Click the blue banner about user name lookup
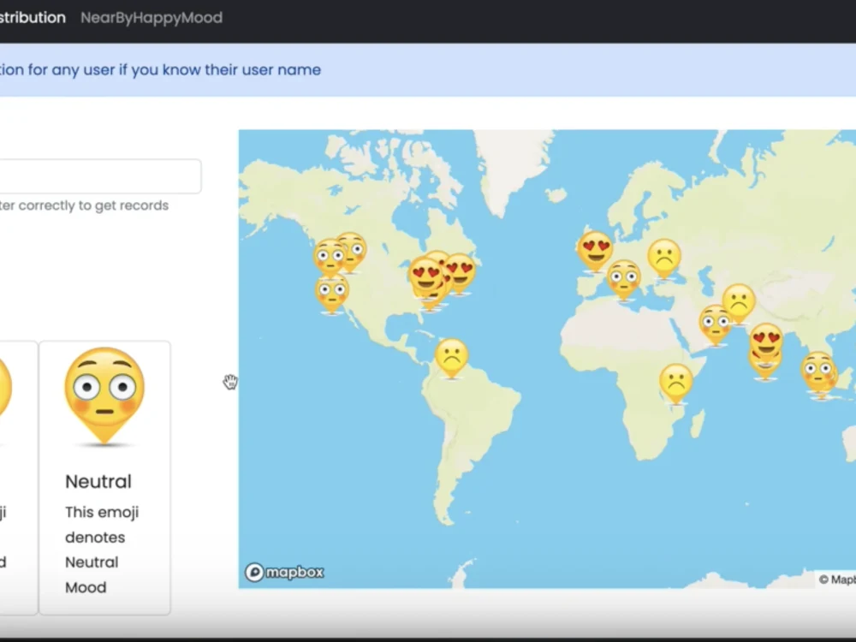 point(428,70)
